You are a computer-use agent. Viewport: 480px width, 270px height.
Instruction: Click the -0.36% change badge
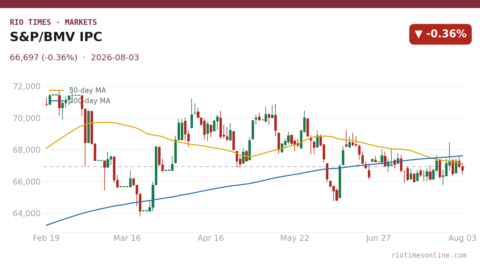coord(440,34)
